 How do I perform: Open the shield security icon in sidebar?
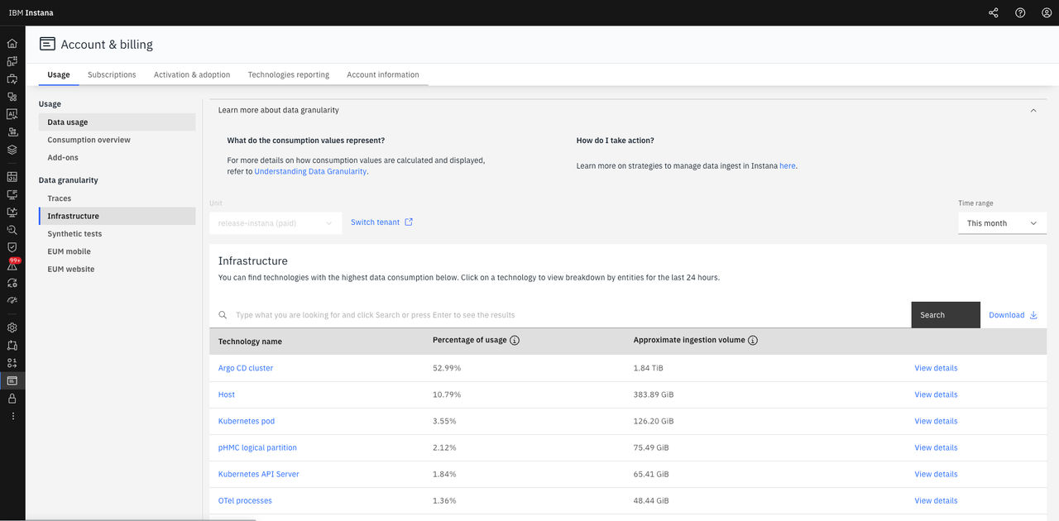point(12,247)
